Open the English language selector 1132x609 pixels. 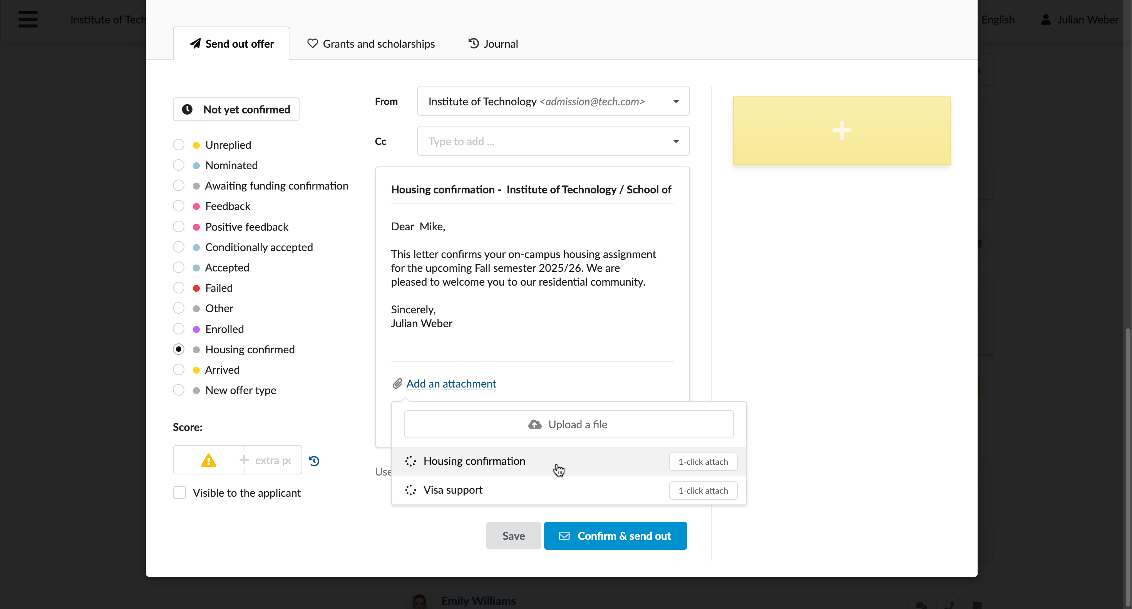point(998,19)
